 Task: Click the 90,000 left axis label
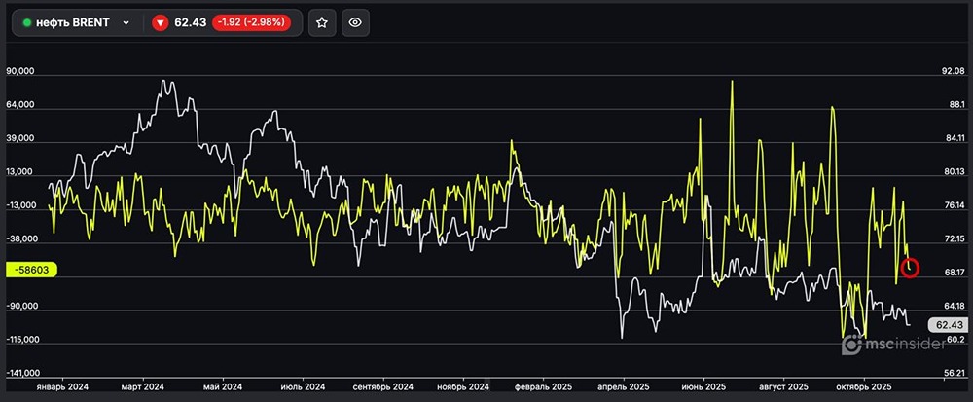click(20, 71)
